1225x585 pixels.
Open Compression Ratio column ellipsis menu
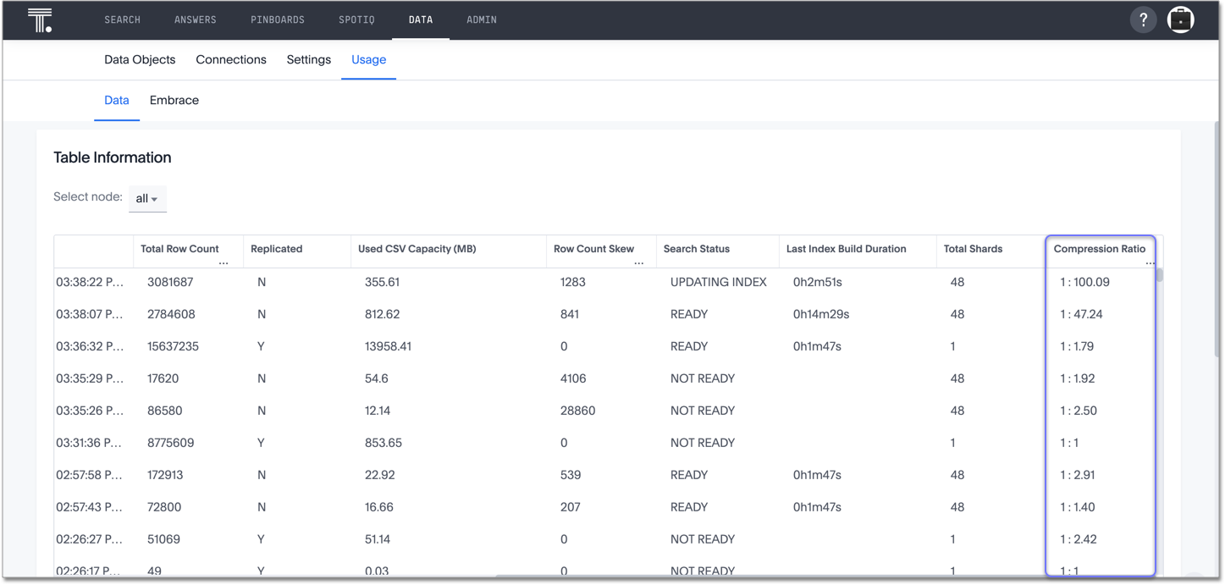tap(1150, 263)
